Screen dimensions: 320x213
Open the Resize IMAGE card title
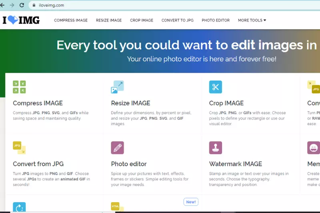point(131,103)
